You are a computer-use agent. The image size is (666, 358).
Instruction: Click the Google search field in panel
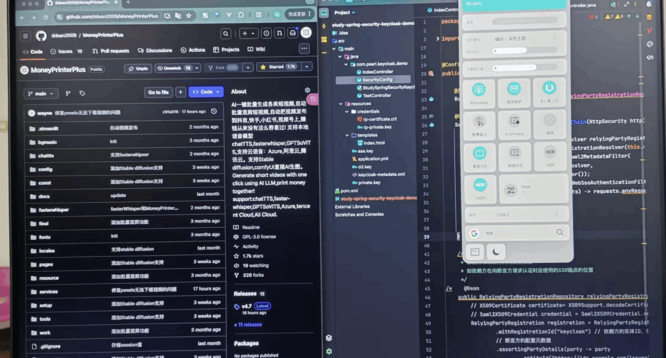pyautogui.click(x=517, y=233)
